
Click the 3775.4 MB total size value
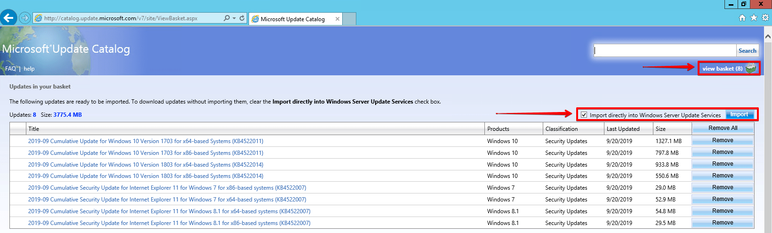tap(67, 115)
